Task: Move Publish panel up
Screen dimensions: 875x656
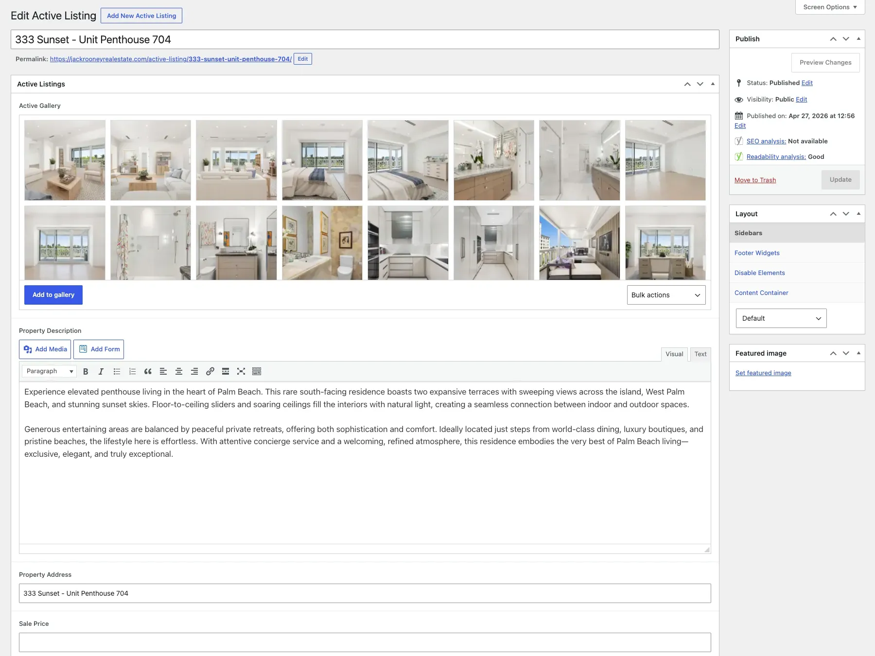Action: [833, 39]
